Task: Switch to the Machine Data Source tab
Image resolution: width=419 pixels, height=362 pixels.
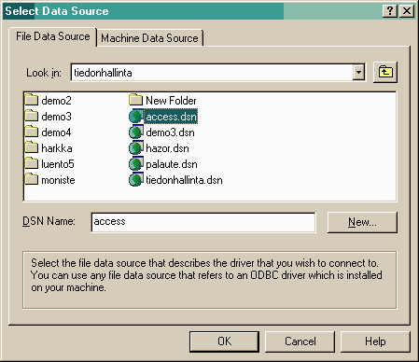Action: coord(149,38)
